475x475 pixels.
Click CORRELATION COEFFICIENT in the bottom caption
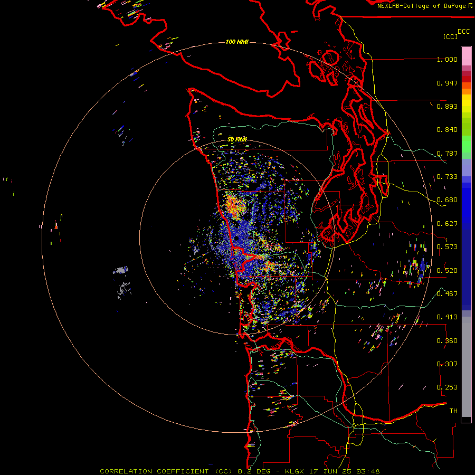(x=154, y=471)
